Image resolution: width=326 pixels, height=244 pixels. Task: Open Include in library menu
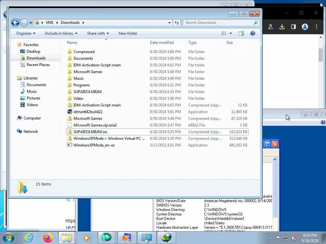coord(61,33)
